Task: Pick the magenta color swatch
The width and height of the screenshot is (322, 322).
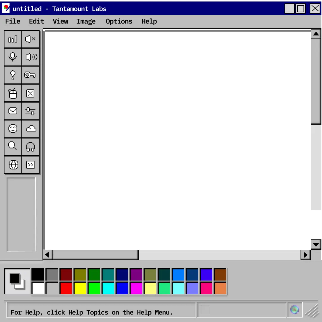Action: (136, 288)
